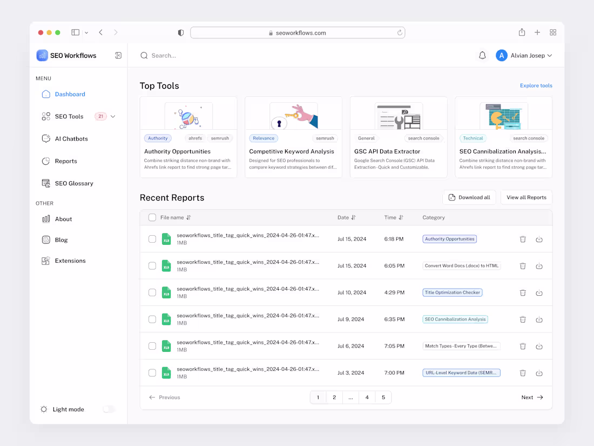Viewport: 594px width, 446px height.
Task: Check the Jul 15 6:18 PM report row
Action: click(x=152, y=239)
